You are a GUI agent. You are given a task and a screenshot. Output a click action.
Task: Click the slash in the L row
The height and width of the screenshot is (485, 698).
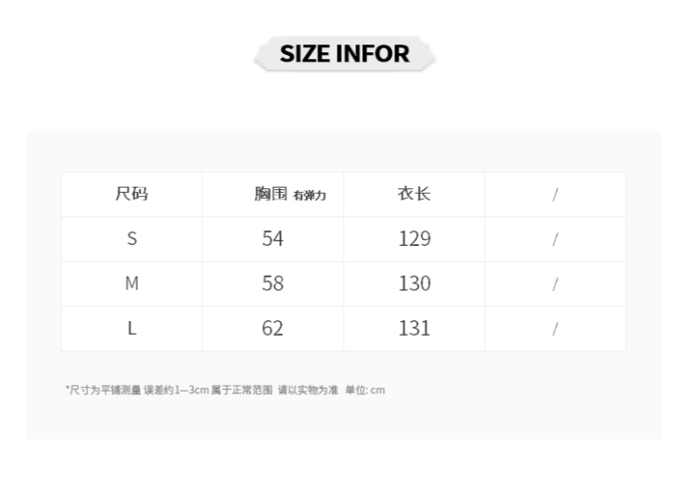(x=555, y=329)
